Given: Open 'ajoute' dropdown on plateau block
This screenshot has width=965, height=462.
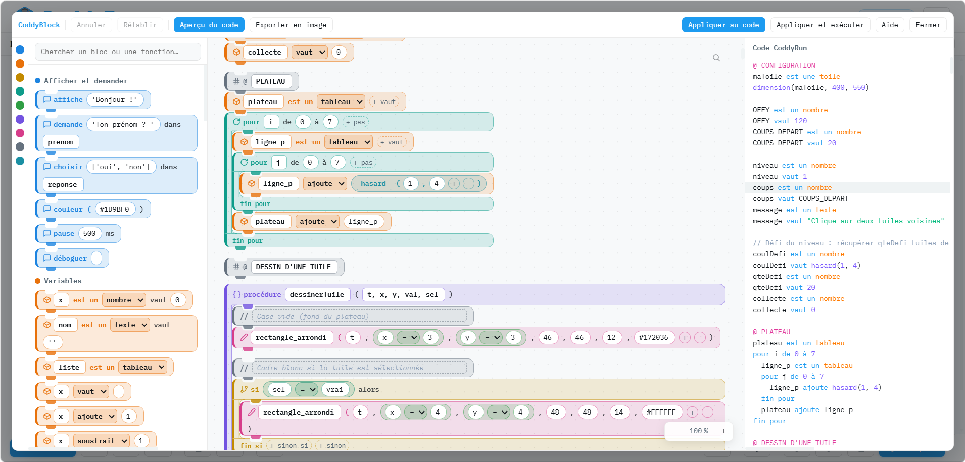Looking at the screenshot, I should point(318,221).
